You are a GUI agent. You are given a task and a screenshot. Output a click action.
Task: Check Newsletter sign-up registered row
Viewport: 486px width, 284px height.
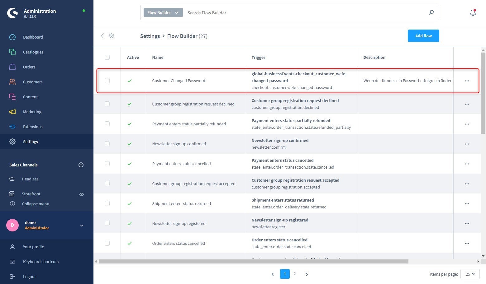click(107, 223)
